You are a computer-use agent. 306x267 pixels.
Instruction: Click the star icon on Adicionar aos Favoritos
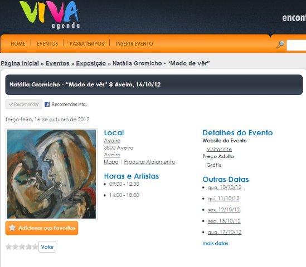pyautogui.click(x=12, y=228)
